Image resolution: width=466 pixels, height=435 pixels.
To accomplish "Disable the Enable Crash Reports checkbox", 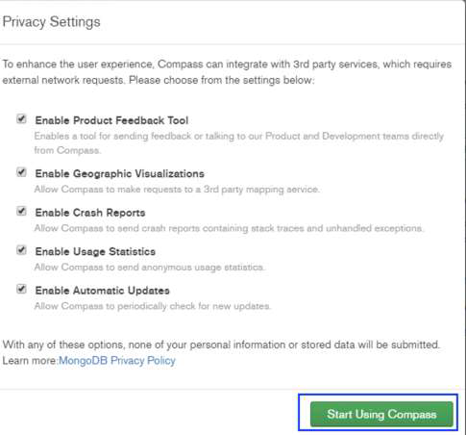I will coord(21,211).
